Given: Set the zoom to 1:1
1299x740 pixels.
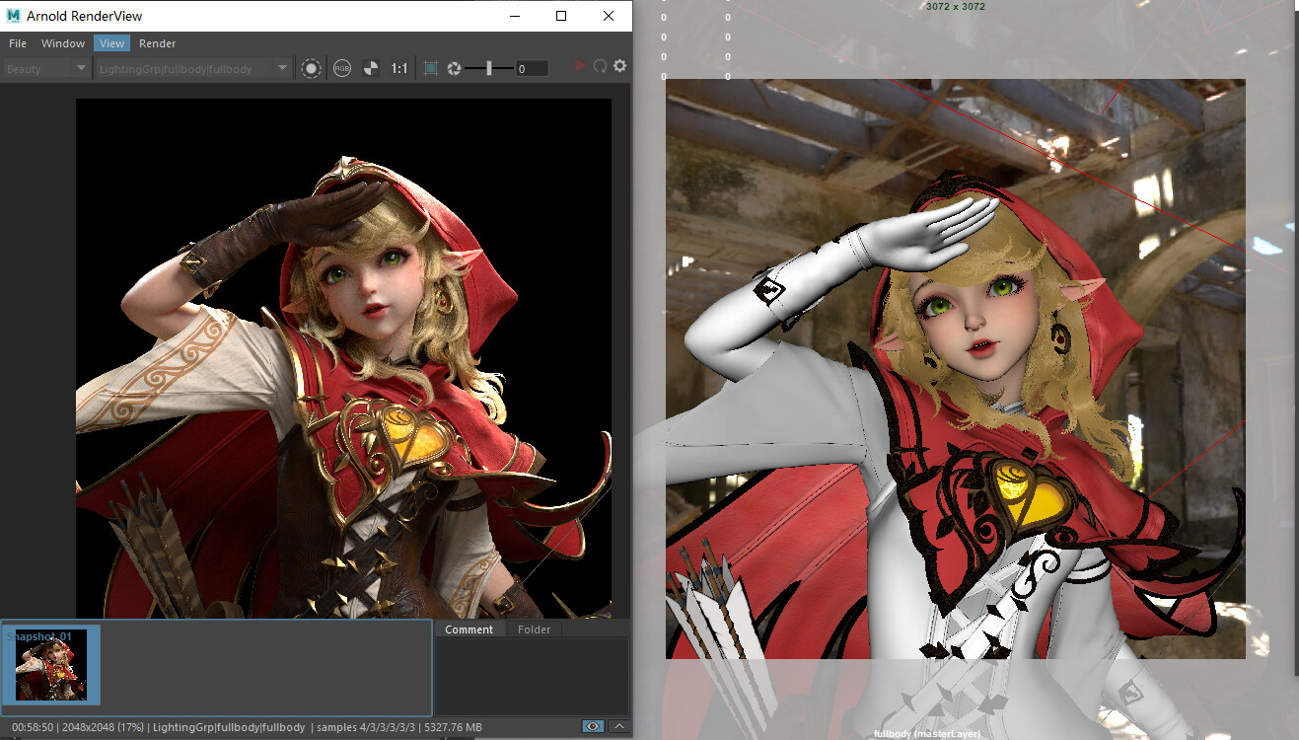Looking at the screenshot, I should [399, 68].
